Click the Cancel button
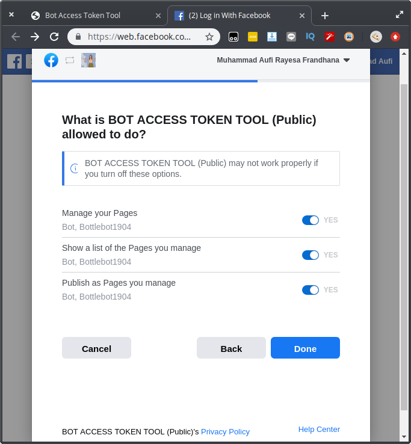The image size is (411, 444). coord(97,348)
